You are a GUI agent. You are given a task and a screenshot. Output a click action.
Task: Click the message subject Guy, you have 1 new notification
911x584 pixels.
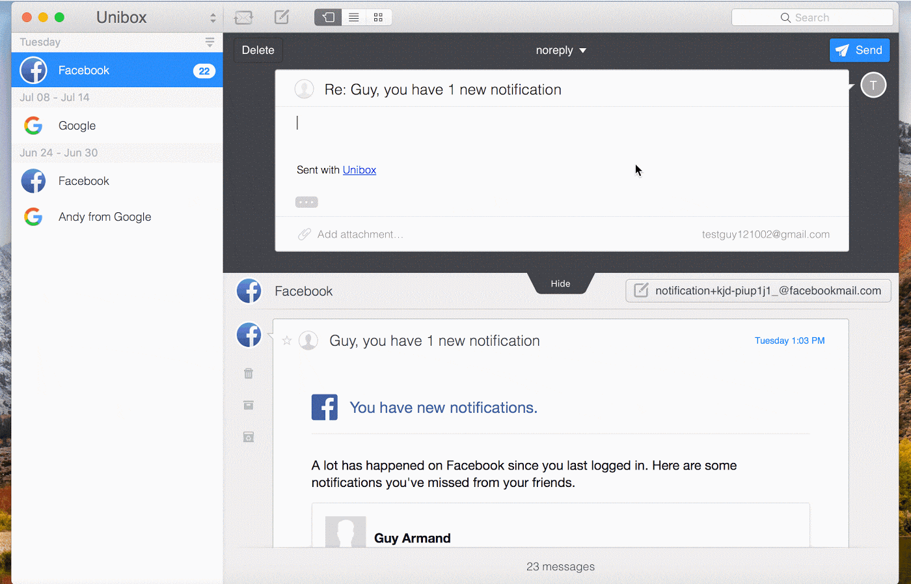click(435, 341)
